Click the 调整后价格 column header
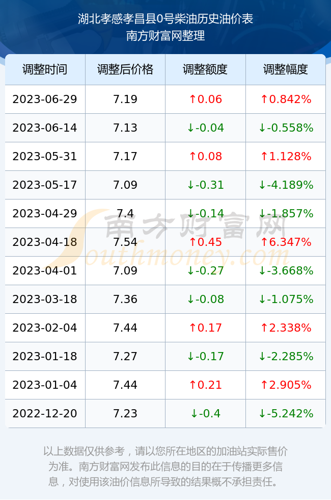331x500 pixels. 125,69
